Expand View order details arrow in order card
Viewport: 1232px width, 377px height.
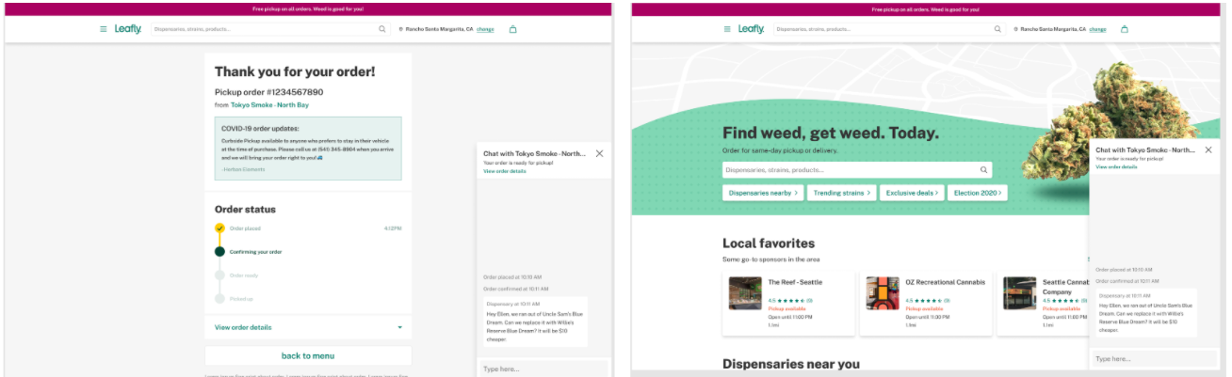click(x=399, y=327)
